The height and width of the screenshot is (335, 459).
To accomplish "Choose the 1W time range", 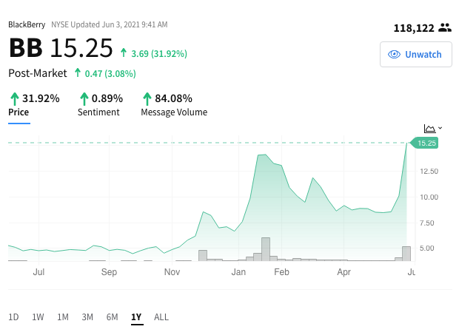I will [x=38, y=317].
